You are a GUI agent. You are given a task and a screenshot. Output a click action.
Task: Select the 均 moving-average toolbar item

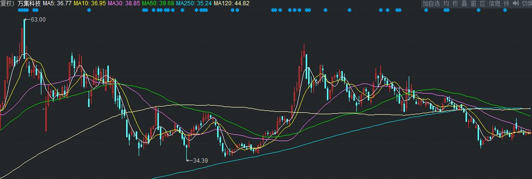pos(446,3)
